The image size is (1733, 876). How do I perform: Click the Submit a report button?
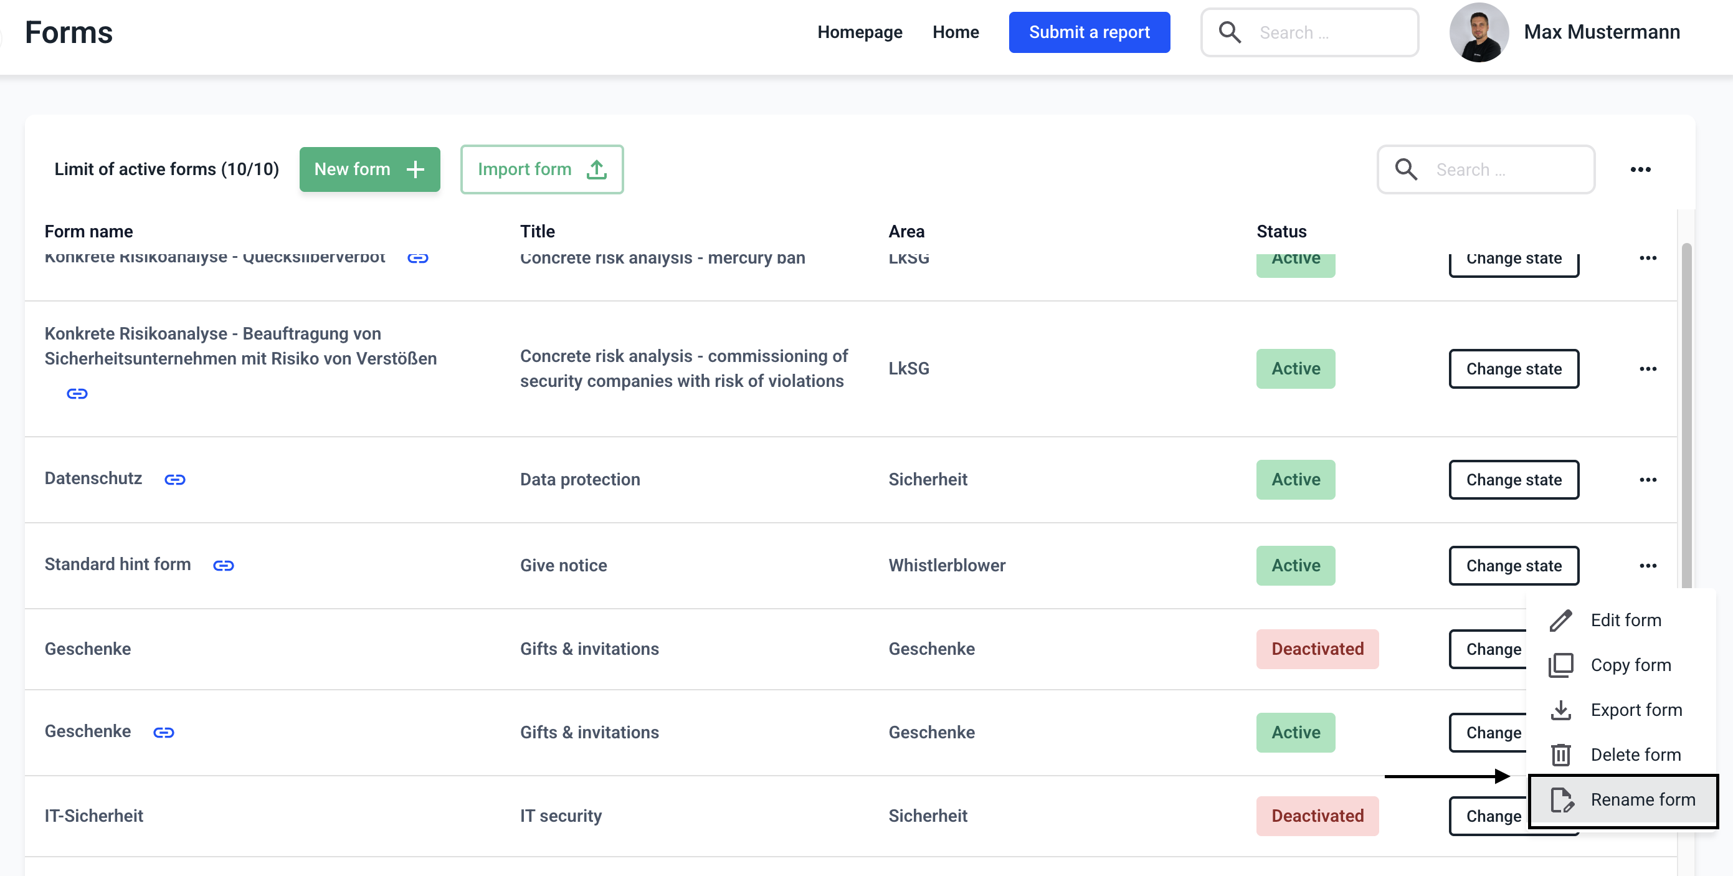(1088, 32)
